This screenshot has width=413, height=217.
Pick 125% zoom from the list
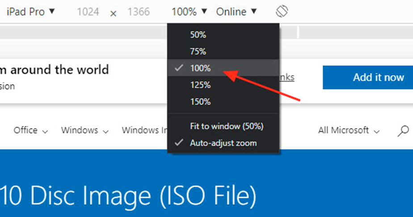click(x=200, y=85)
